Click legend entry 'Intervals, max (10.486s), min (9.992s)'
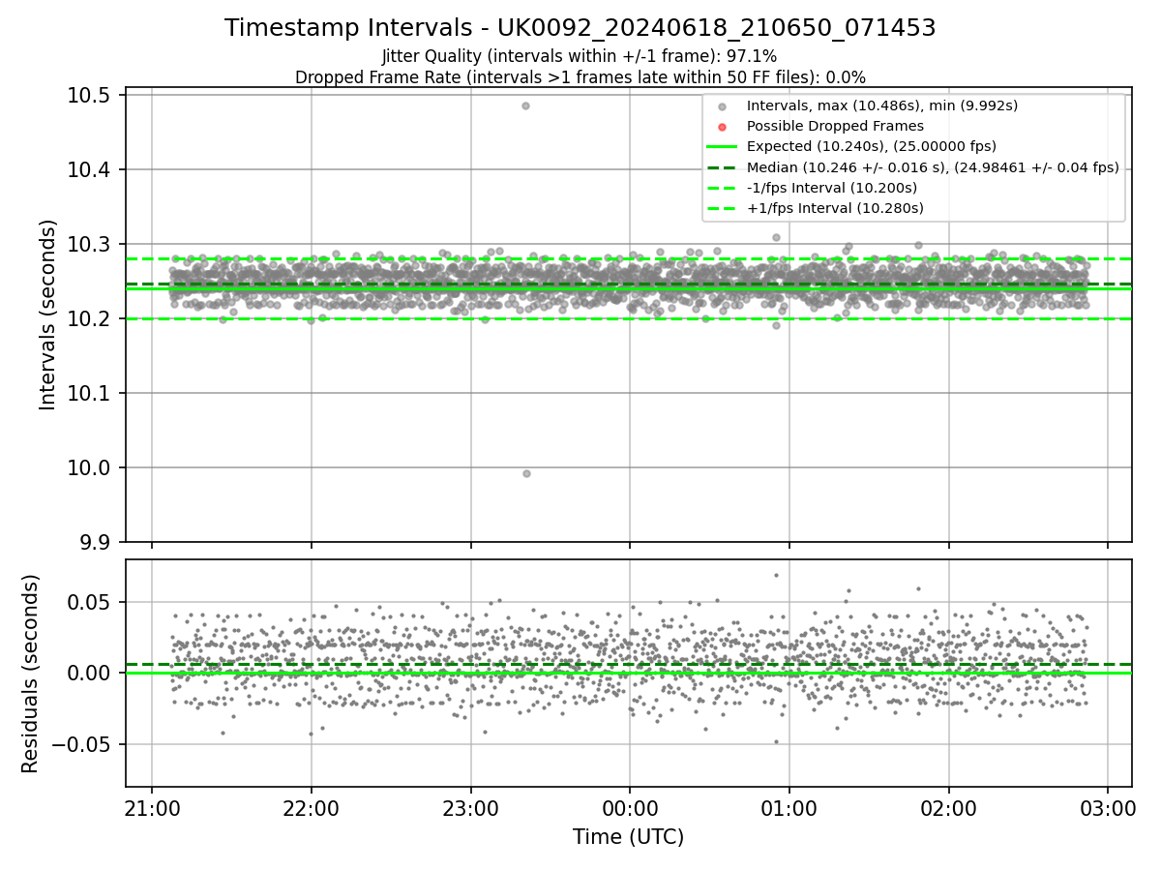 [x=881, y=105]
